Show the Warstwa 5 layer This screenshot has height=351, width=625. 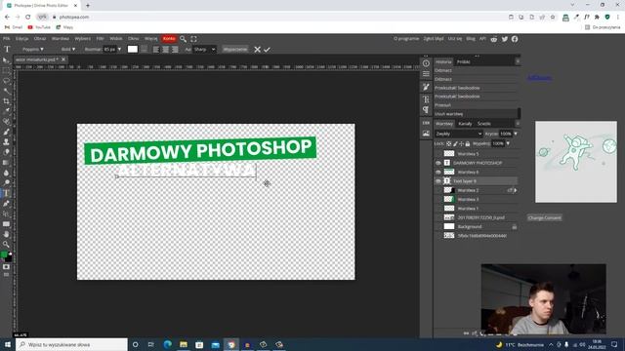pos(438,154)
